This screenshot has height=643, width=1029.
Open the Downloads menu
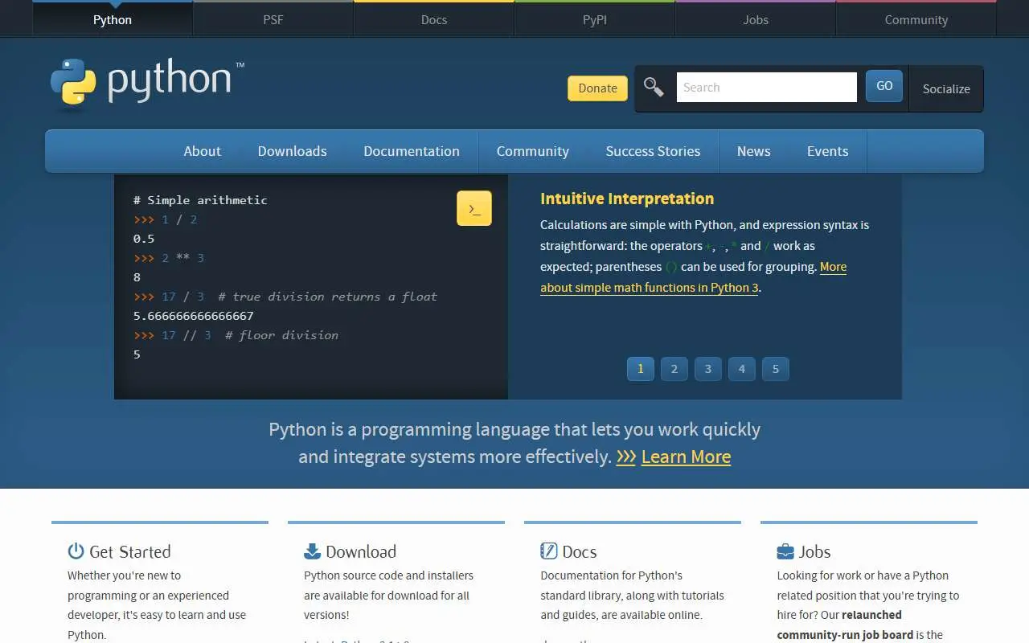coord(292,151)
